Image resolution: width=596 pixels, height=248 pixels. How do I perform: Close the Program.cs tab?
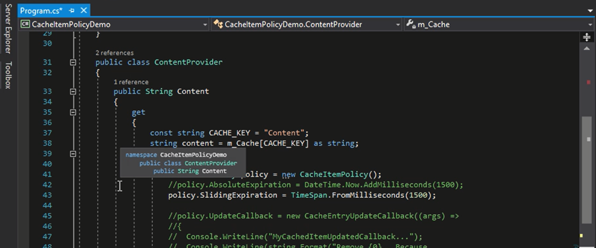click(x=83, y=11)
